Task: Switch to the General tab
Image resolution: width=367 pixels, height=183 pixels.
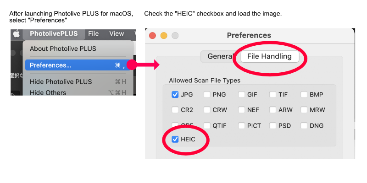Action: [220, 56]
